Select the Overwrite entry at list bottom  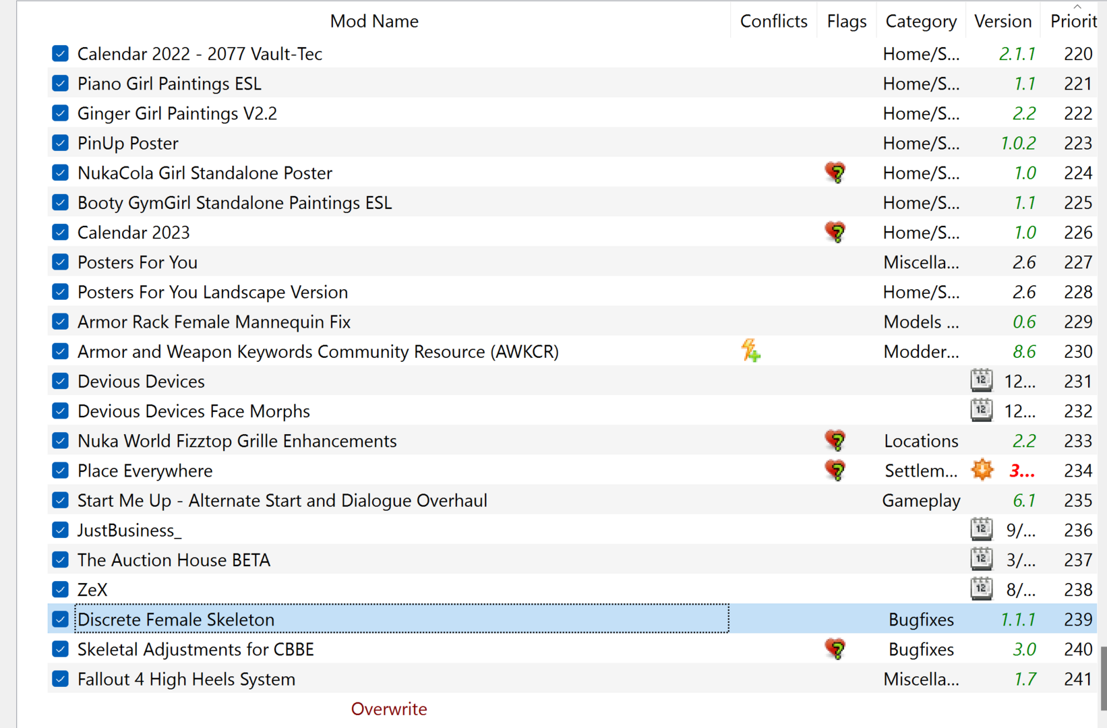(389, 708)
